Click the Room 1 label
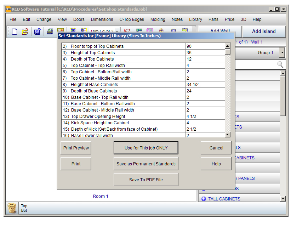297x227 pixels. pyautogui.click(x=101, y=196)
